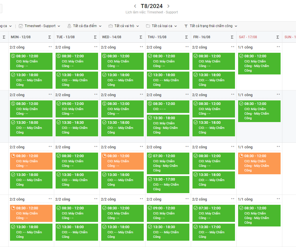Click the sigma icon in THU - 15/08 header
The width and height of the screenshot is (296, 247).
(186, 37)
